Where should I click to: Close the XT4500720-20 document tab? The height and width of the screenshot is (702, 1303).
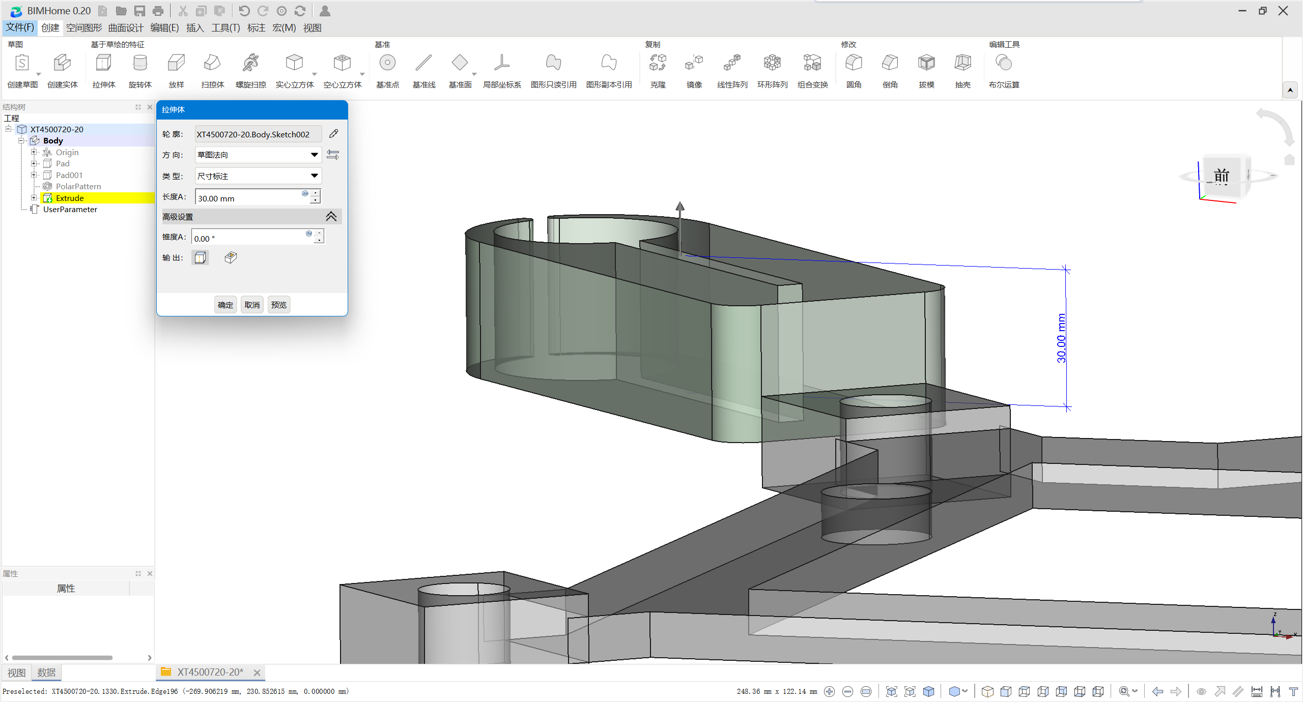tap(257, 672)
